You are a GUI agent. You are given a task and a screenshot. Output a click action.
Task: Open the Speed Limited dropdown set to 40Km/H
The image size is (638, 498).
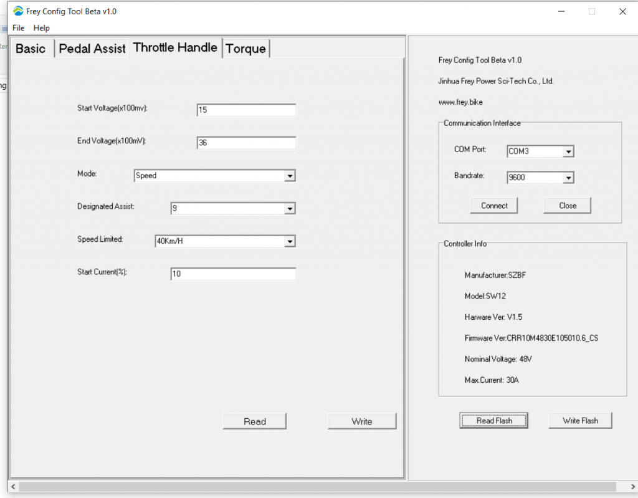[x=290, y=241]
